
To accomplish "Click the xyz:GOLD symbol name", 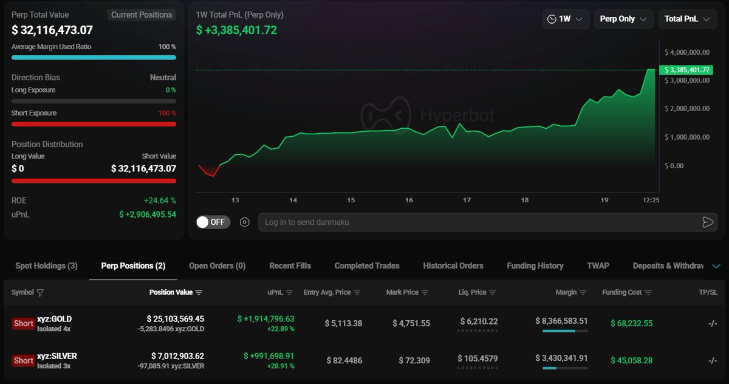I will tap(54, 319).
